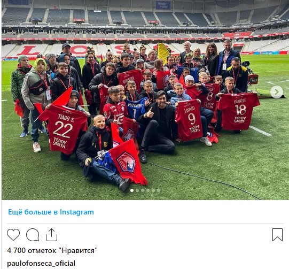The width and height of the screenshot is (289, 269).
Task: View the 4 700 отметок "Нравится" likes list
Action: click(52, 250)
